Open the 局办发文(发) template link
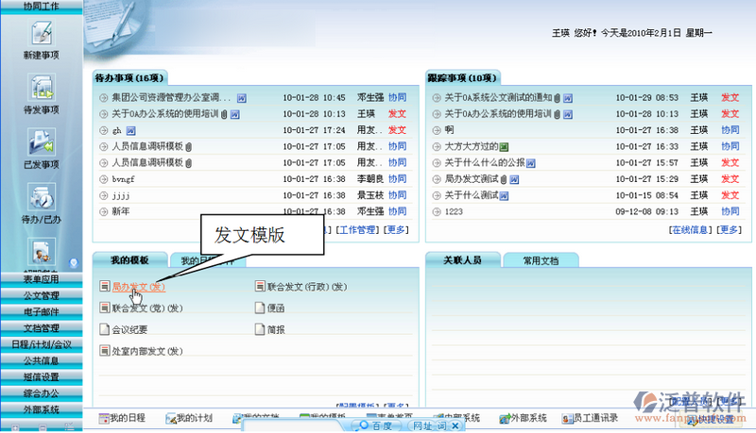The width and height of the screenshot is (756, 433). click(138, 286)
